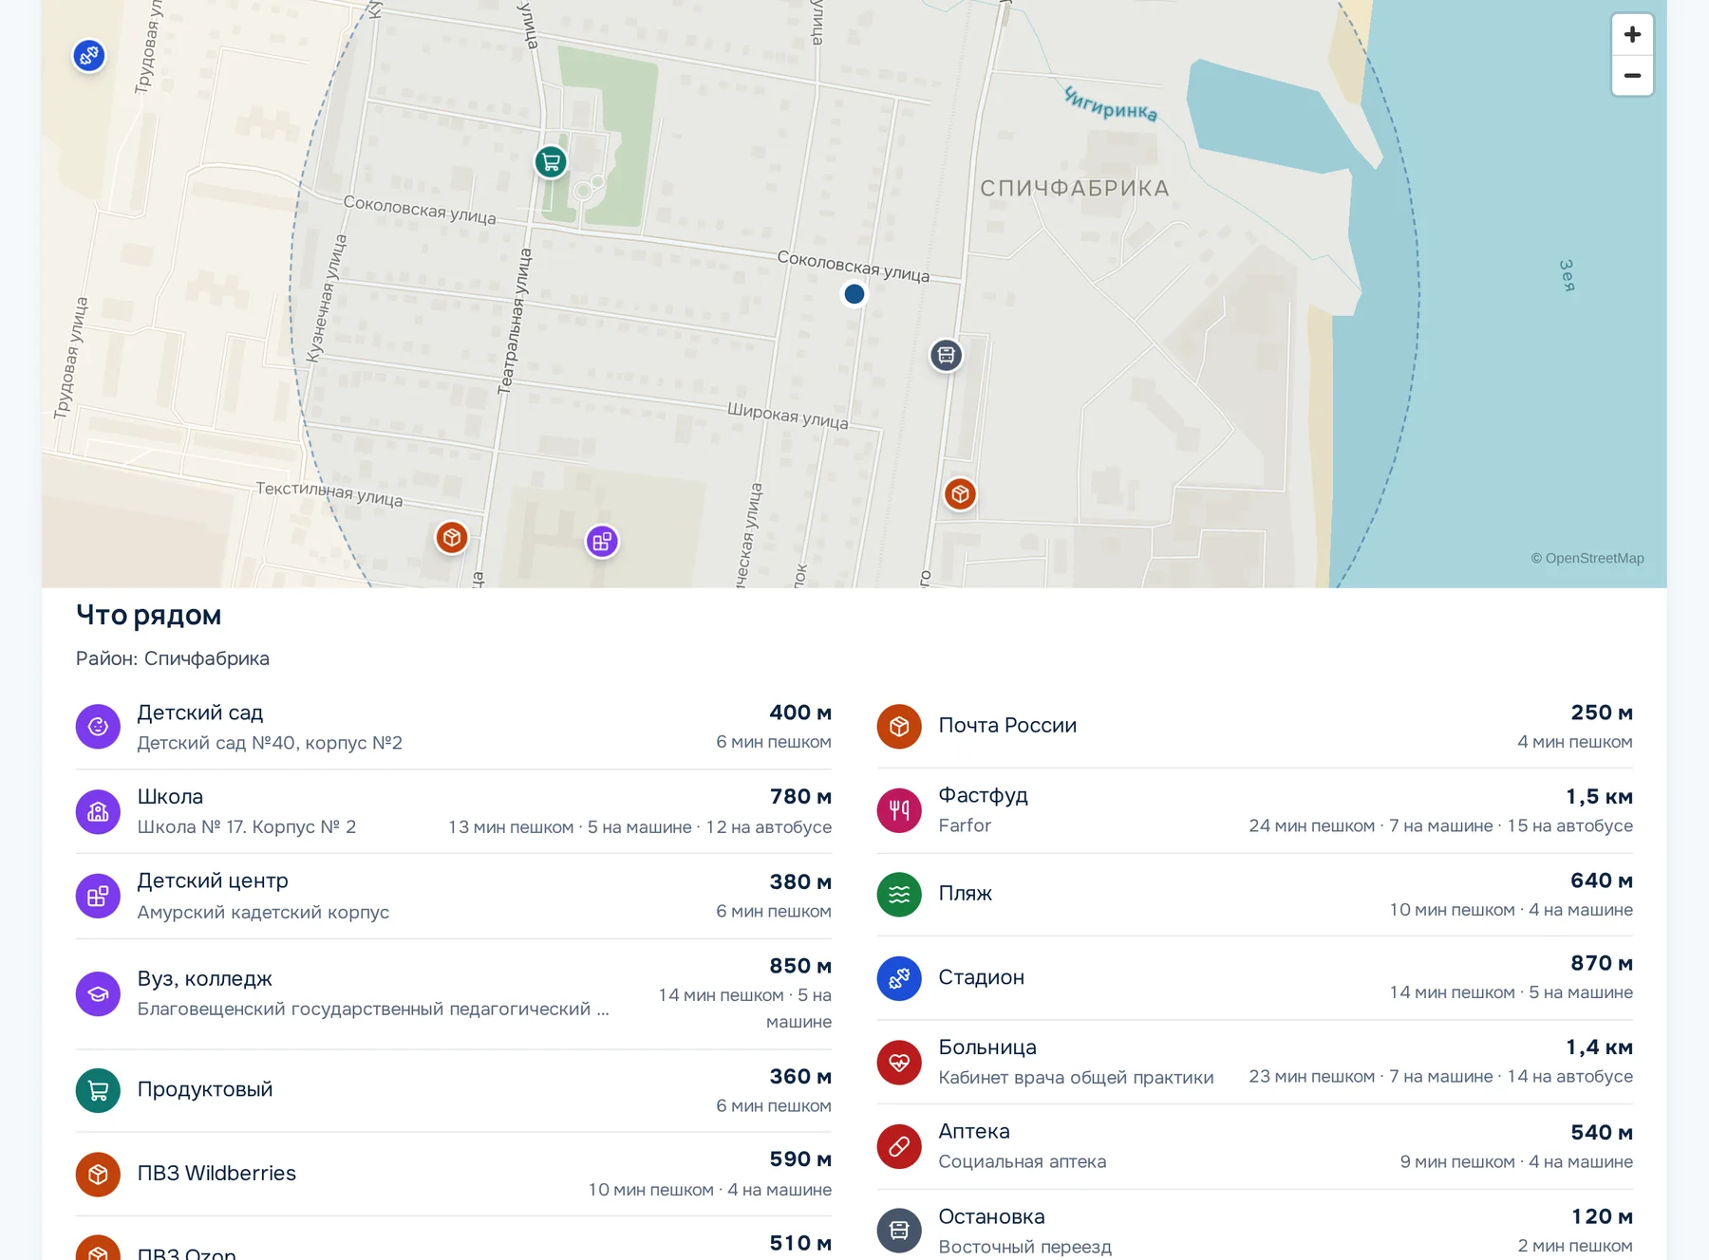This screenshot has width=1709, height=1260.
Task: Click the Детский сад list icon
Action: coord(98,727)
